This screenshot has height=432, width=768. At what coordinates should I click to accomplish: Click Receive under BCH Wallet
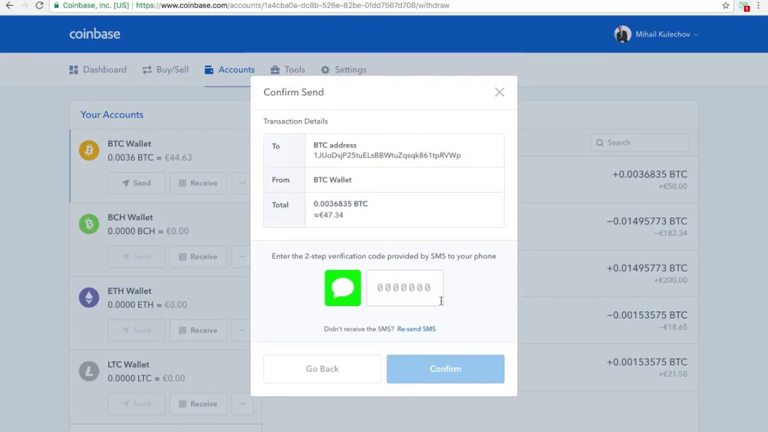[198, 257]
